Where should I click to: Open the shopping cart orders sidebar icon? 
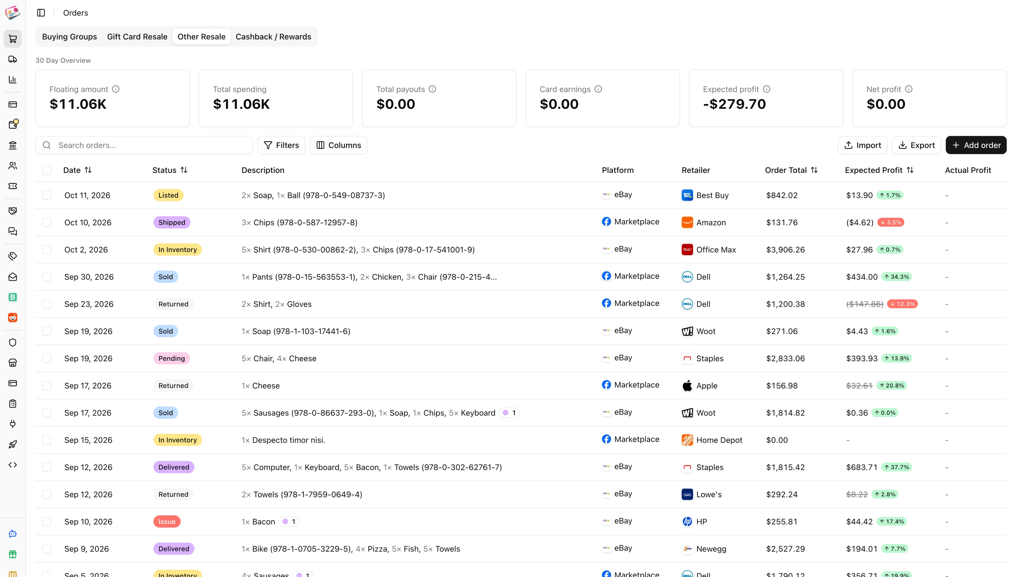click(x=13, y=39)
